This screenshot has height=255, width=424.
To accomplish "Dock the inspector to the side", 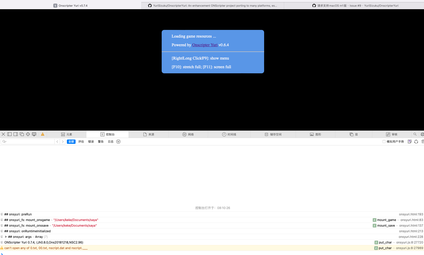I will pos(16,134).
